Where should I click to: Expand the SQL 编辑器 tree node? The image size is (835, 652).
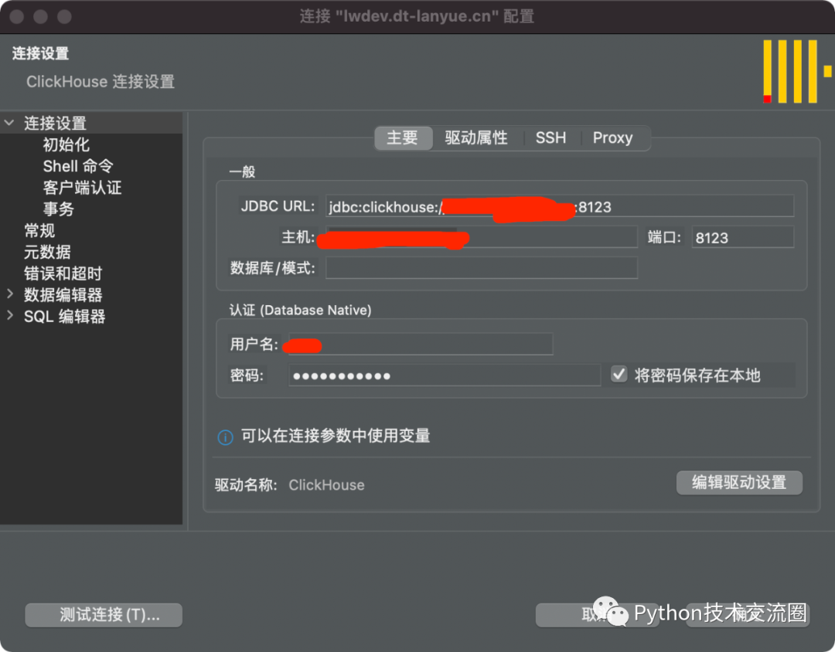[9, 316]
